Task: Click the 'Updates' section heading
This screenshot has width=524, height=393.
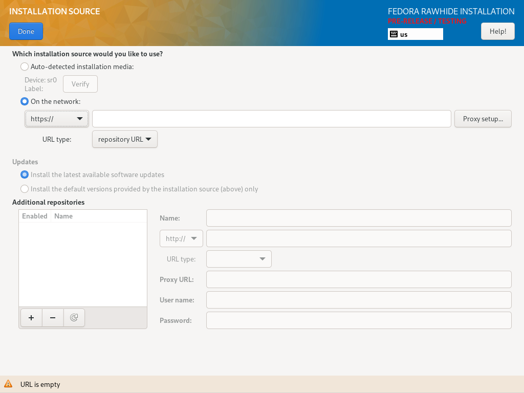Action: (25, 162)
